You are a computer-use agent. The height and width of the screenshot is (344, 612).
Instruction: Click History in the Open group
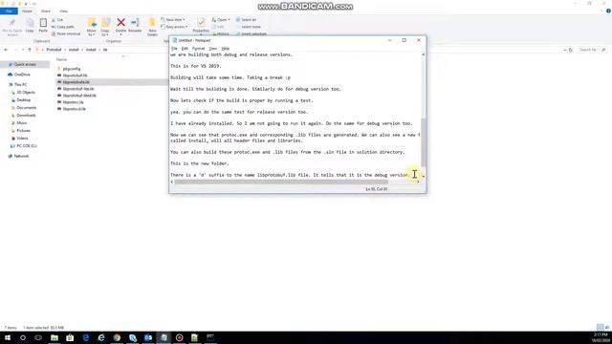[x=221, y=34]
